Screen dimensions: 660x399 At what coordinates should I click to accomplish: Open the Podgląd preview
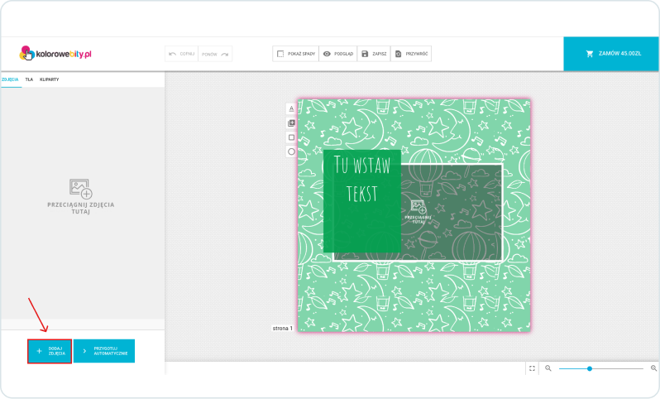(x=338, y=54)
